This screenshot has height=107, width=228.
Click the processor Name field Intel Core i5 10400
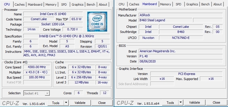point(53,14)
